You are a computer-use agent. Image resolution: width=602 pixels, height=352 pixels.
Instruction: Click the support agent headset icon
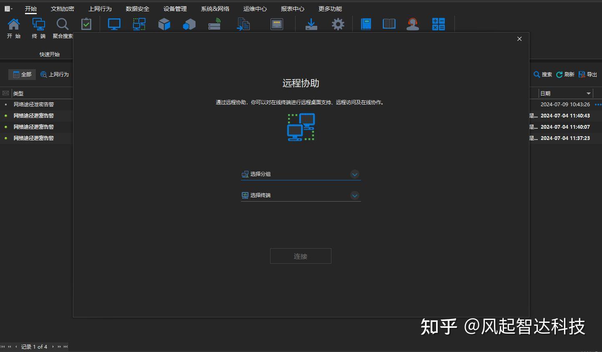tap(413, 24)
